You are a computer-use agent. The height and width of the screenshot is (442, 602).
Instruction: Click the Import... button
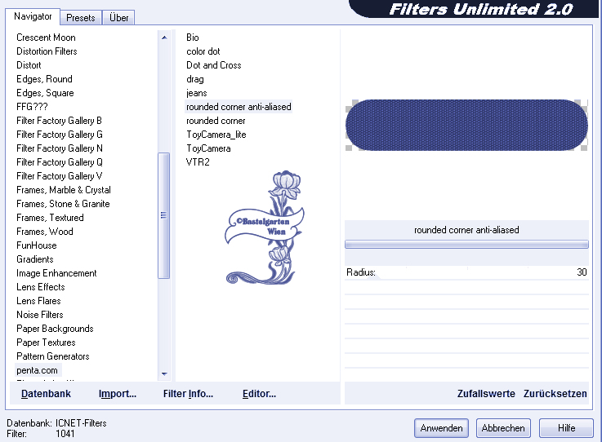(x=118, y=394)
